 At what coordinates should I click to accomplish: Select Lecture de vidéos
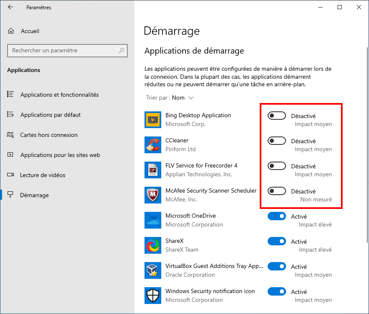click(x=43, y=175)
